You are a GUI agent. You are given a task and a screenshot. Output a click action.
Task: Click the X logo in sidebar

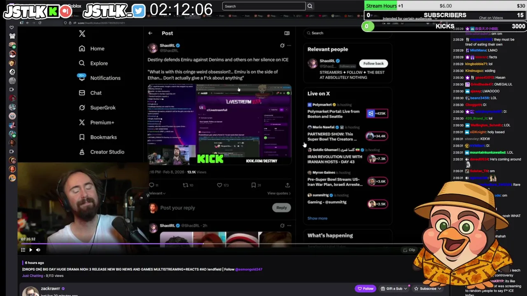pyautogui.click(x=82, y=34)
